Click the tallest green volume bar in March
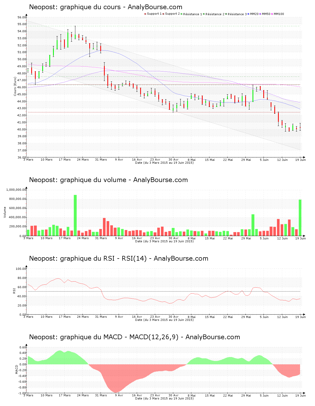 [x=75, y=215]
